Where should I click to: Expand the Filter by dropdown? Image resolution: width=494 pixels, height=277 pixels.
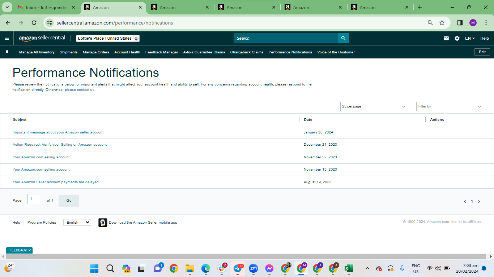tap(450, 106)
